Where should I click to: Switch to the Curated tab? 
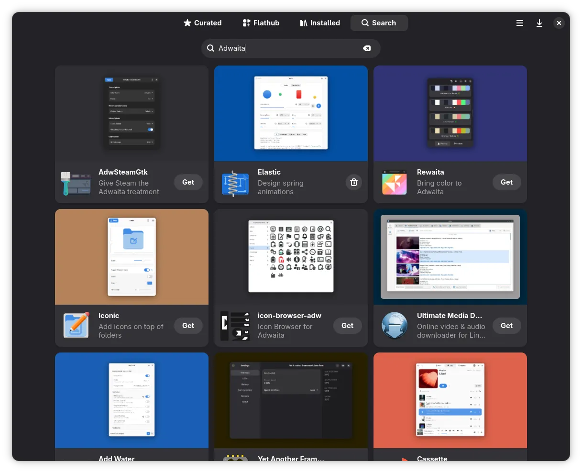tap(202, 23)
